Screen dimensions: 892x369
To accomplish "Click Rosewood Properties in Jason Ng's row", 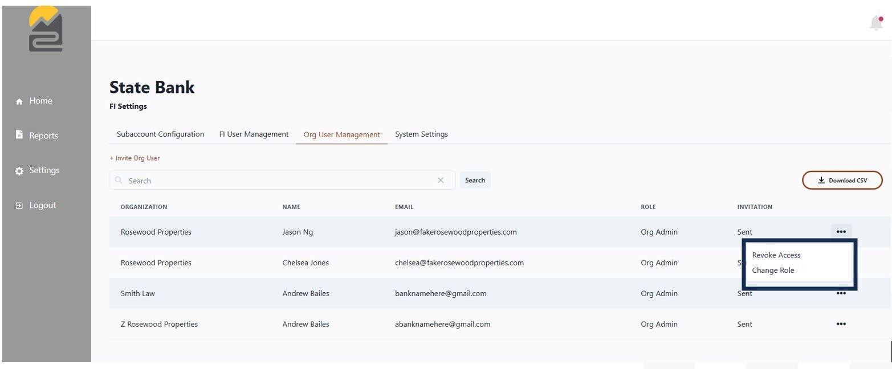I will (x=156, y=232).
